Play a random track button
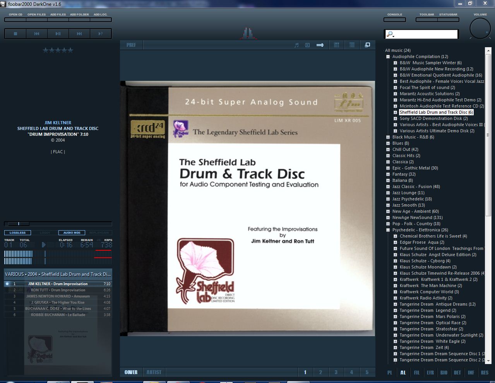Viewport: 495px width, 383px height. click(x=101, y=34)
